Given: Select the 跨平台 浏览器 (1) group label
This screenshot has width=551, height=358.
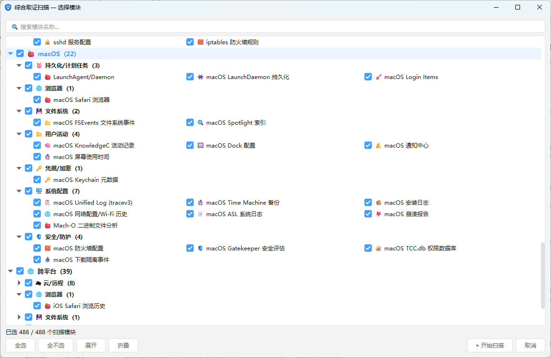Looking at the screenshot, I should 60,294.
